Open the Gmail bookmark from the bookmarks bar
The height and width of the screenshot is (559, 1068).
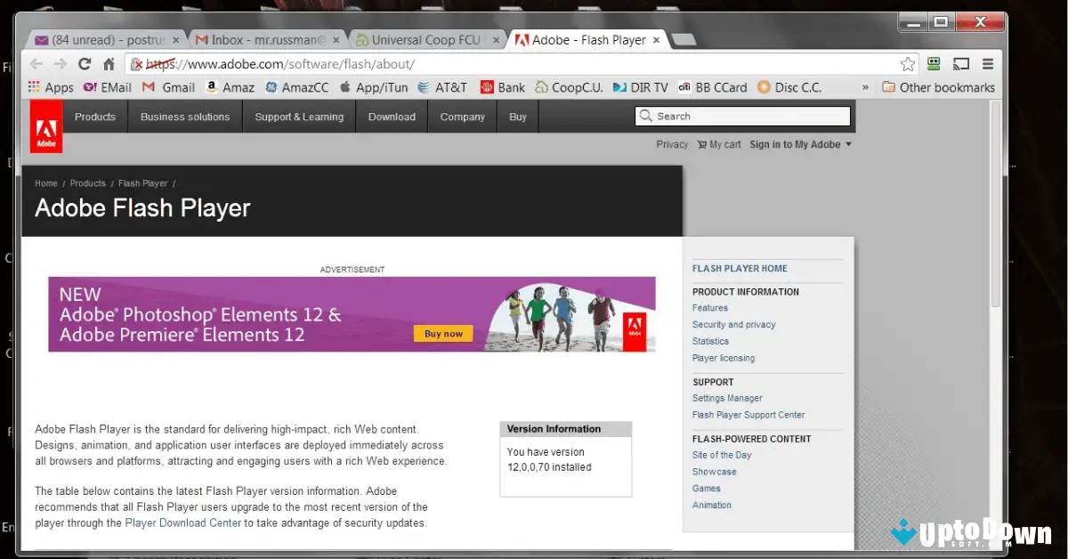[x=167, y=86]
